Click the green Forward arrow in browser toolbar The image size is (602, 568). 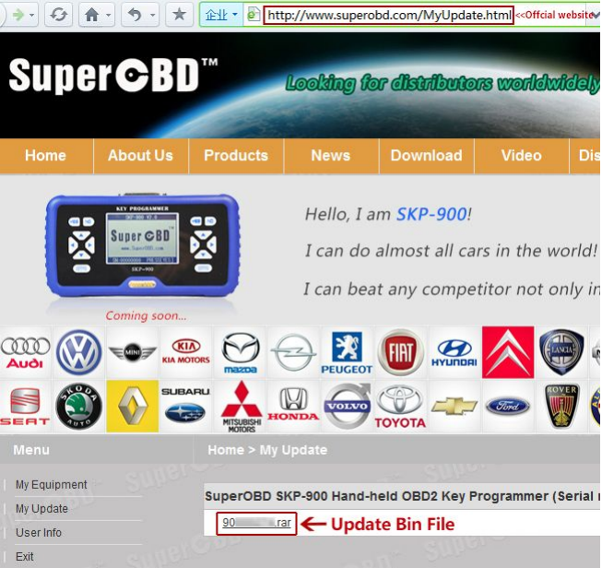click(x=18, y=15)
